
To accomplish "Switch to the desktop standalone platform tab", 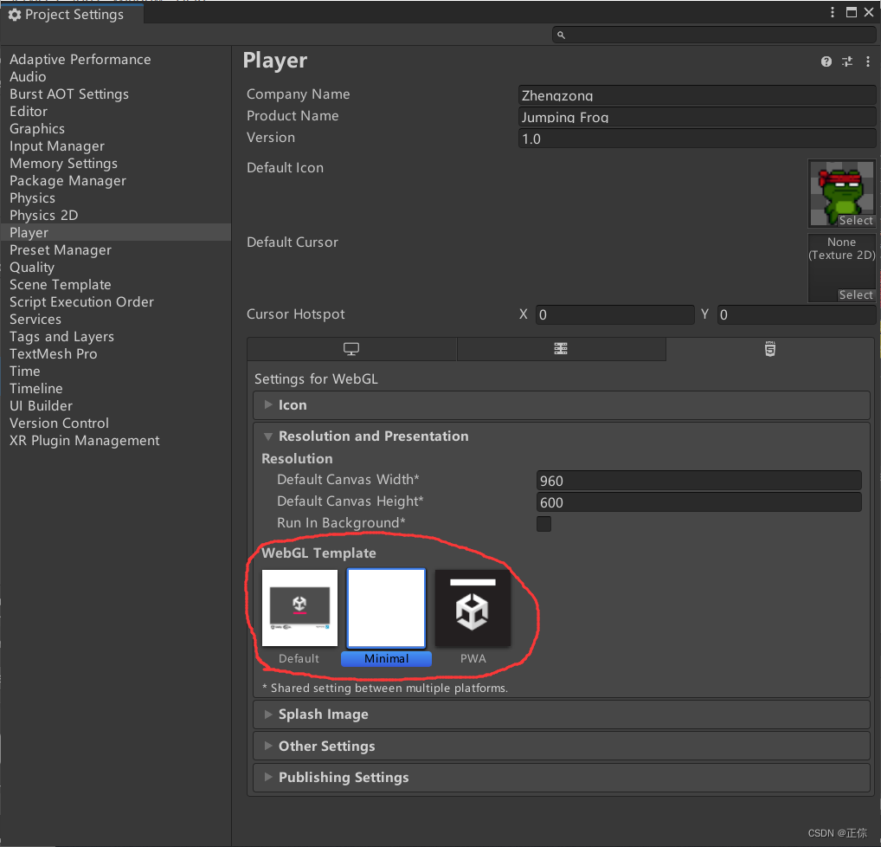I will [351, 349].
